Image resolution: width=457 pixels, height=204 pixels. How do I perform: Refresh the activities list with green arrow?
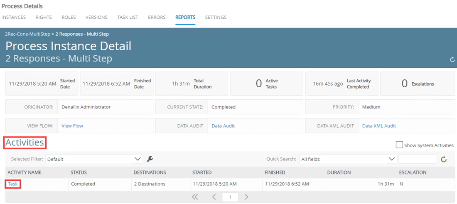444,159
